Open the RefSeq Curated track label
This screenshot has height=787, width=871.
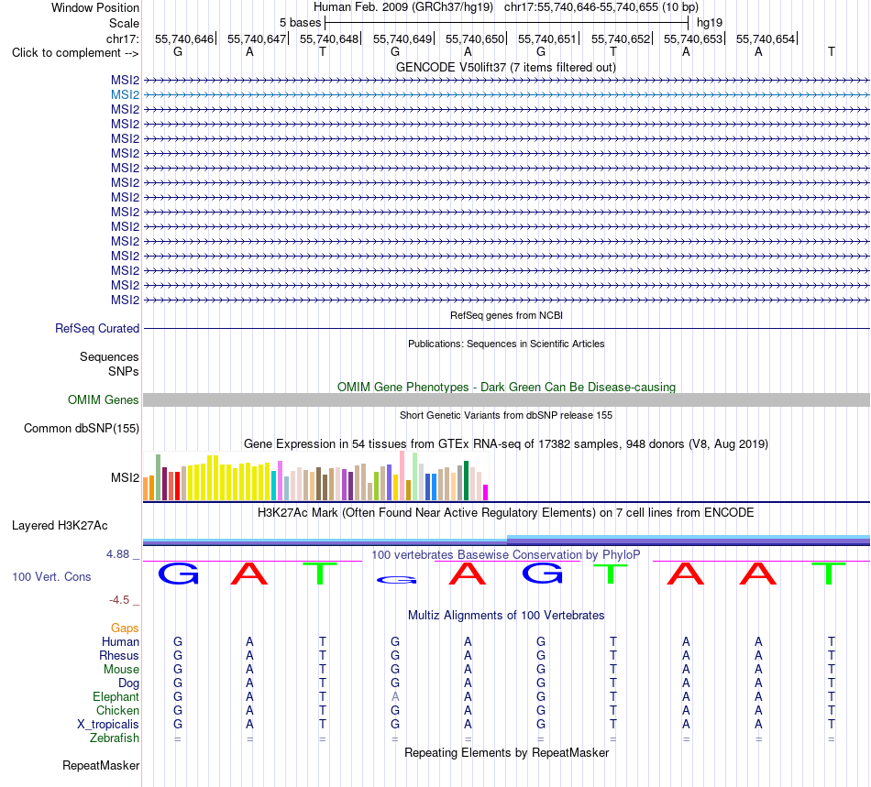click(96, 329)
